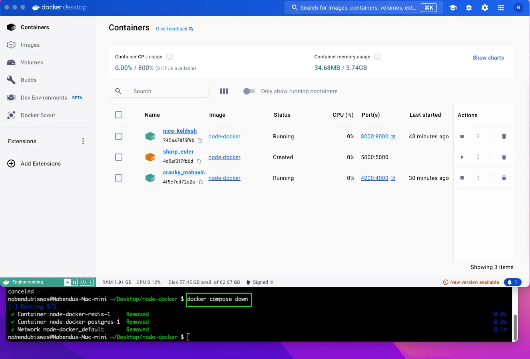Open the sharp_euler container details
The height and width of the screenshot is (359, 530).
[x=178, y=152]
